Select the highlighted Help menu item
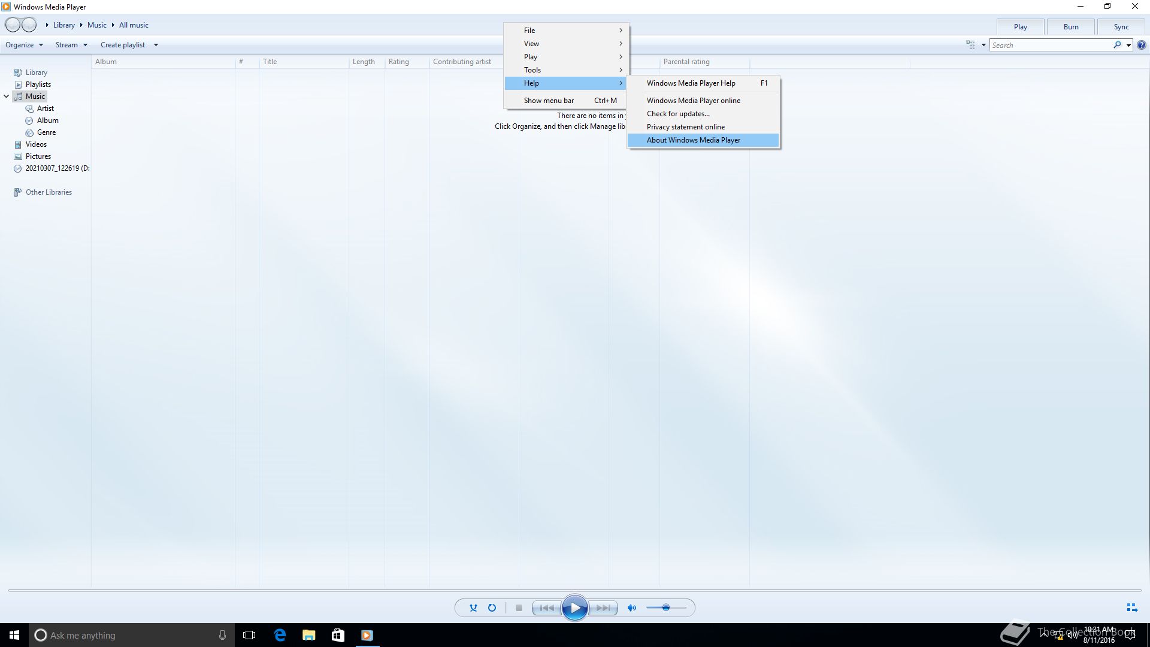Viewport: 1150px width, 647px height. 566,83
